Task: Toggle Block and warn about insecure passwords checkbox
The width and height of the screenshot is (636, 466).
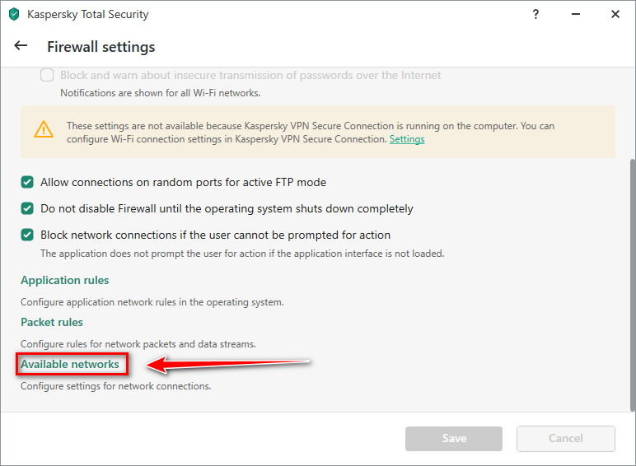Action: 47,75
